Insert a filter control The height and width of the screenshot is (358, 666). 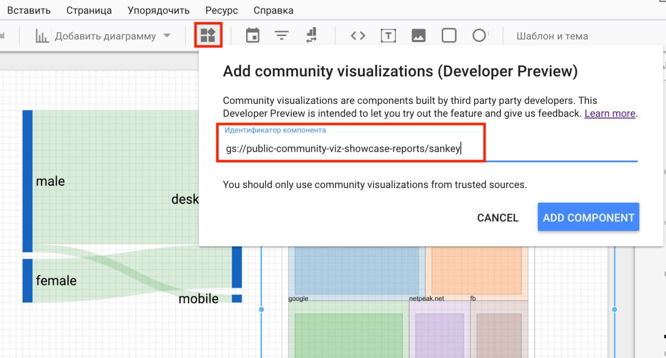coord(281,36)
